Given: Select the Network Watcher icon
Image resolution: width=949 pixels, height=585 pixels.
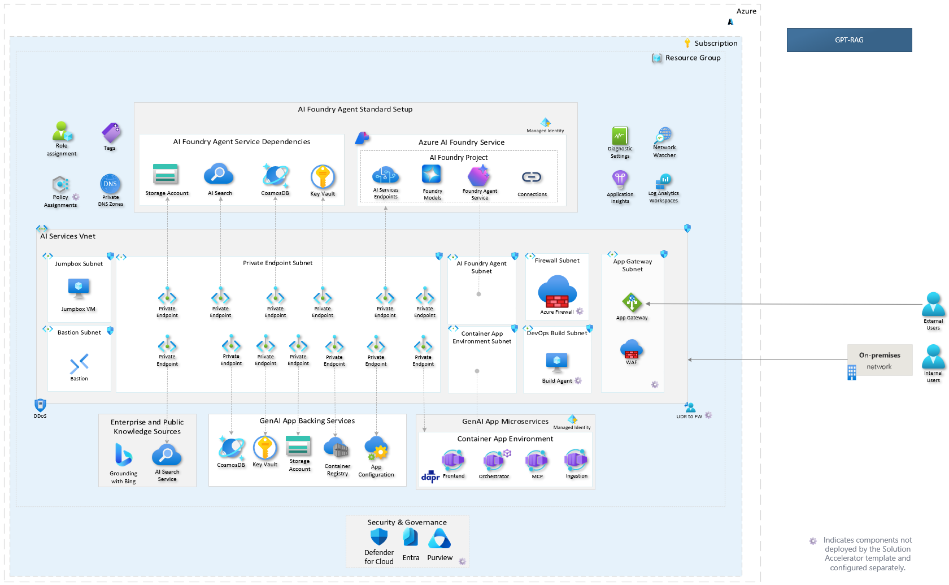Looking at the screenshot, I should (x=664, y=135).
